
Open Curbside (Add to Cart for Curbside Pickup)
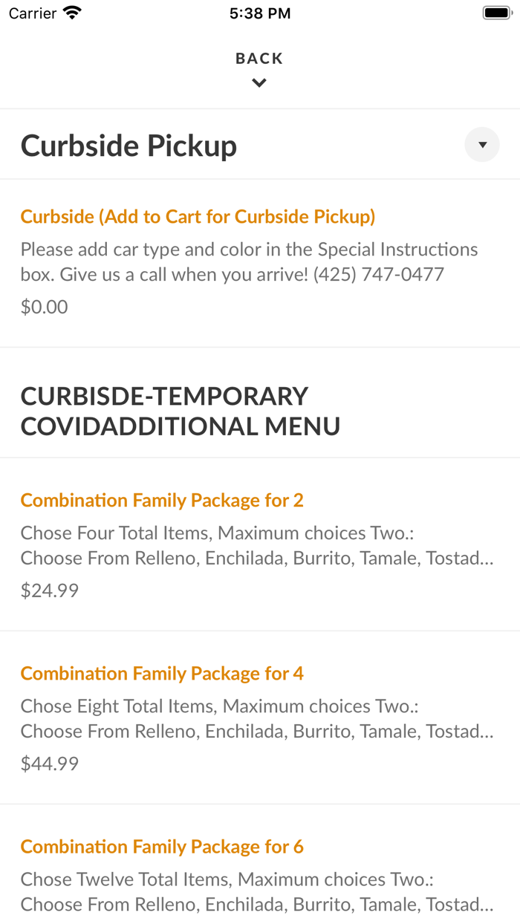tap(198, 217)
